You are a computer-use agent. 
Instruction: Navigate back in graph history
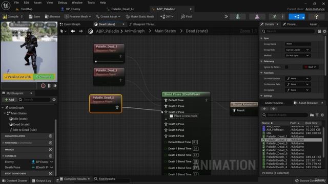coord(73,31)
